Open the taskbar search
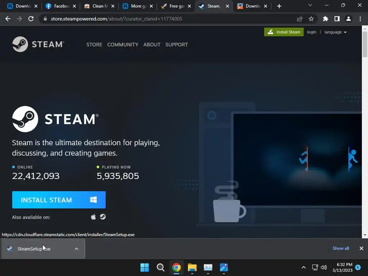 coord(161,267)
